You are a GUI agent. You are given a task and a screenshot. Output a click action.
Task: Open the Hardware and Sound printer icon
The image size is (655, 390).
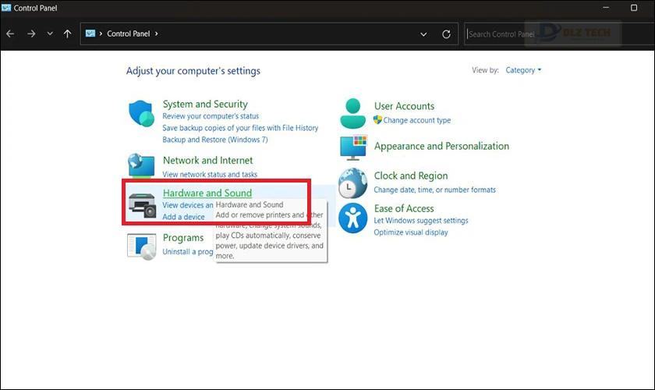click(x=143, y=205)
